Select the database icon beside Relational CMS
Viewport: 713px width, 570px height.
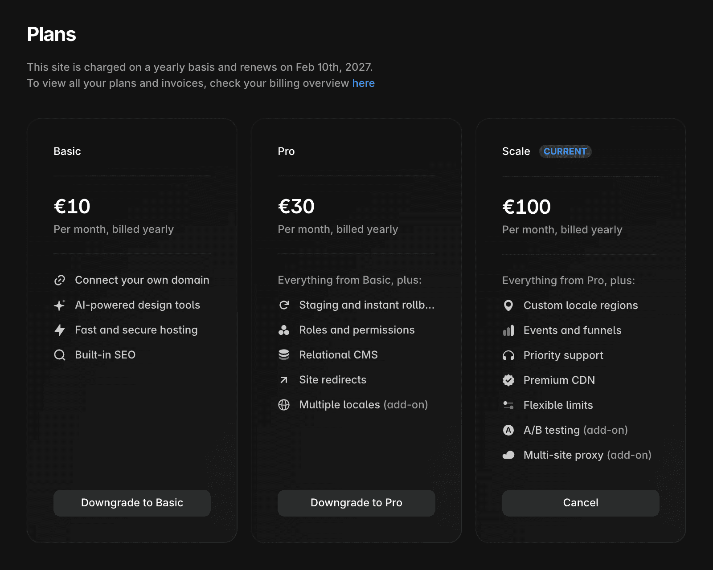click(x=284, y=354)
